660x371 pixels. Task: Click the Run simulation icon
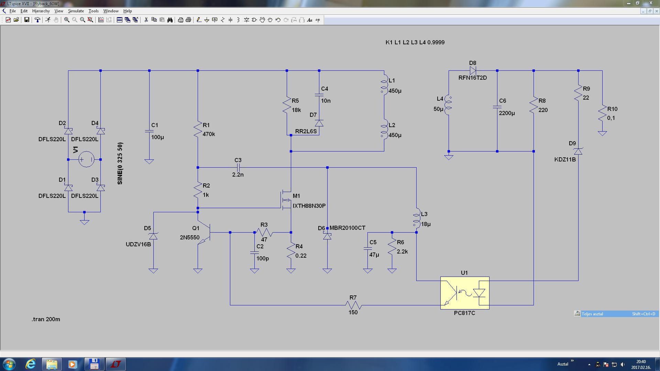pyautogui.click(x=48, y=20)
